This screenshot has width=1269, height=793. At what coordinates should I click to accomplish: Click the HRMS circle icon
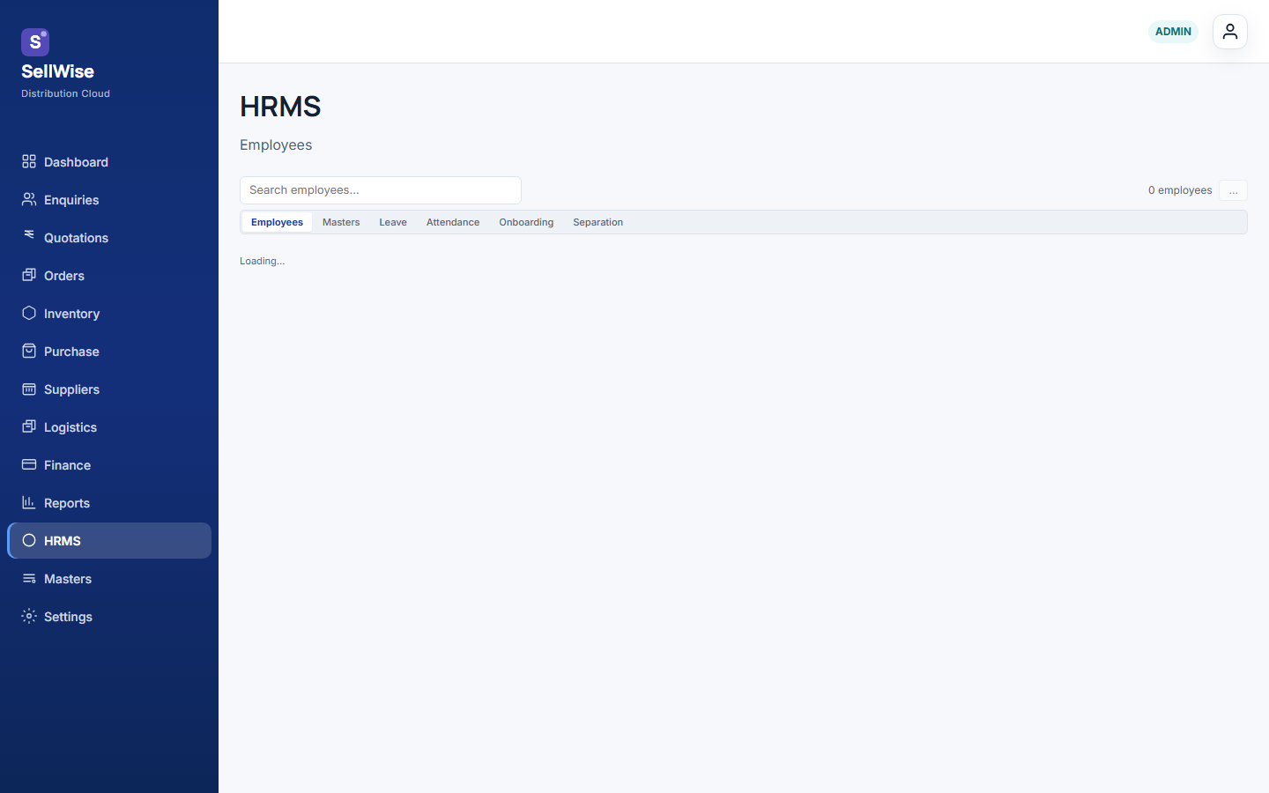pos(29,540)
